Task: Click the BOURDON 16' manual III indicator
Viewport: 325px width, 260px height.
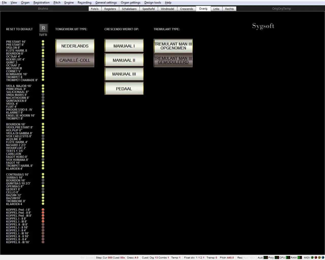Action: coord(43,124)
